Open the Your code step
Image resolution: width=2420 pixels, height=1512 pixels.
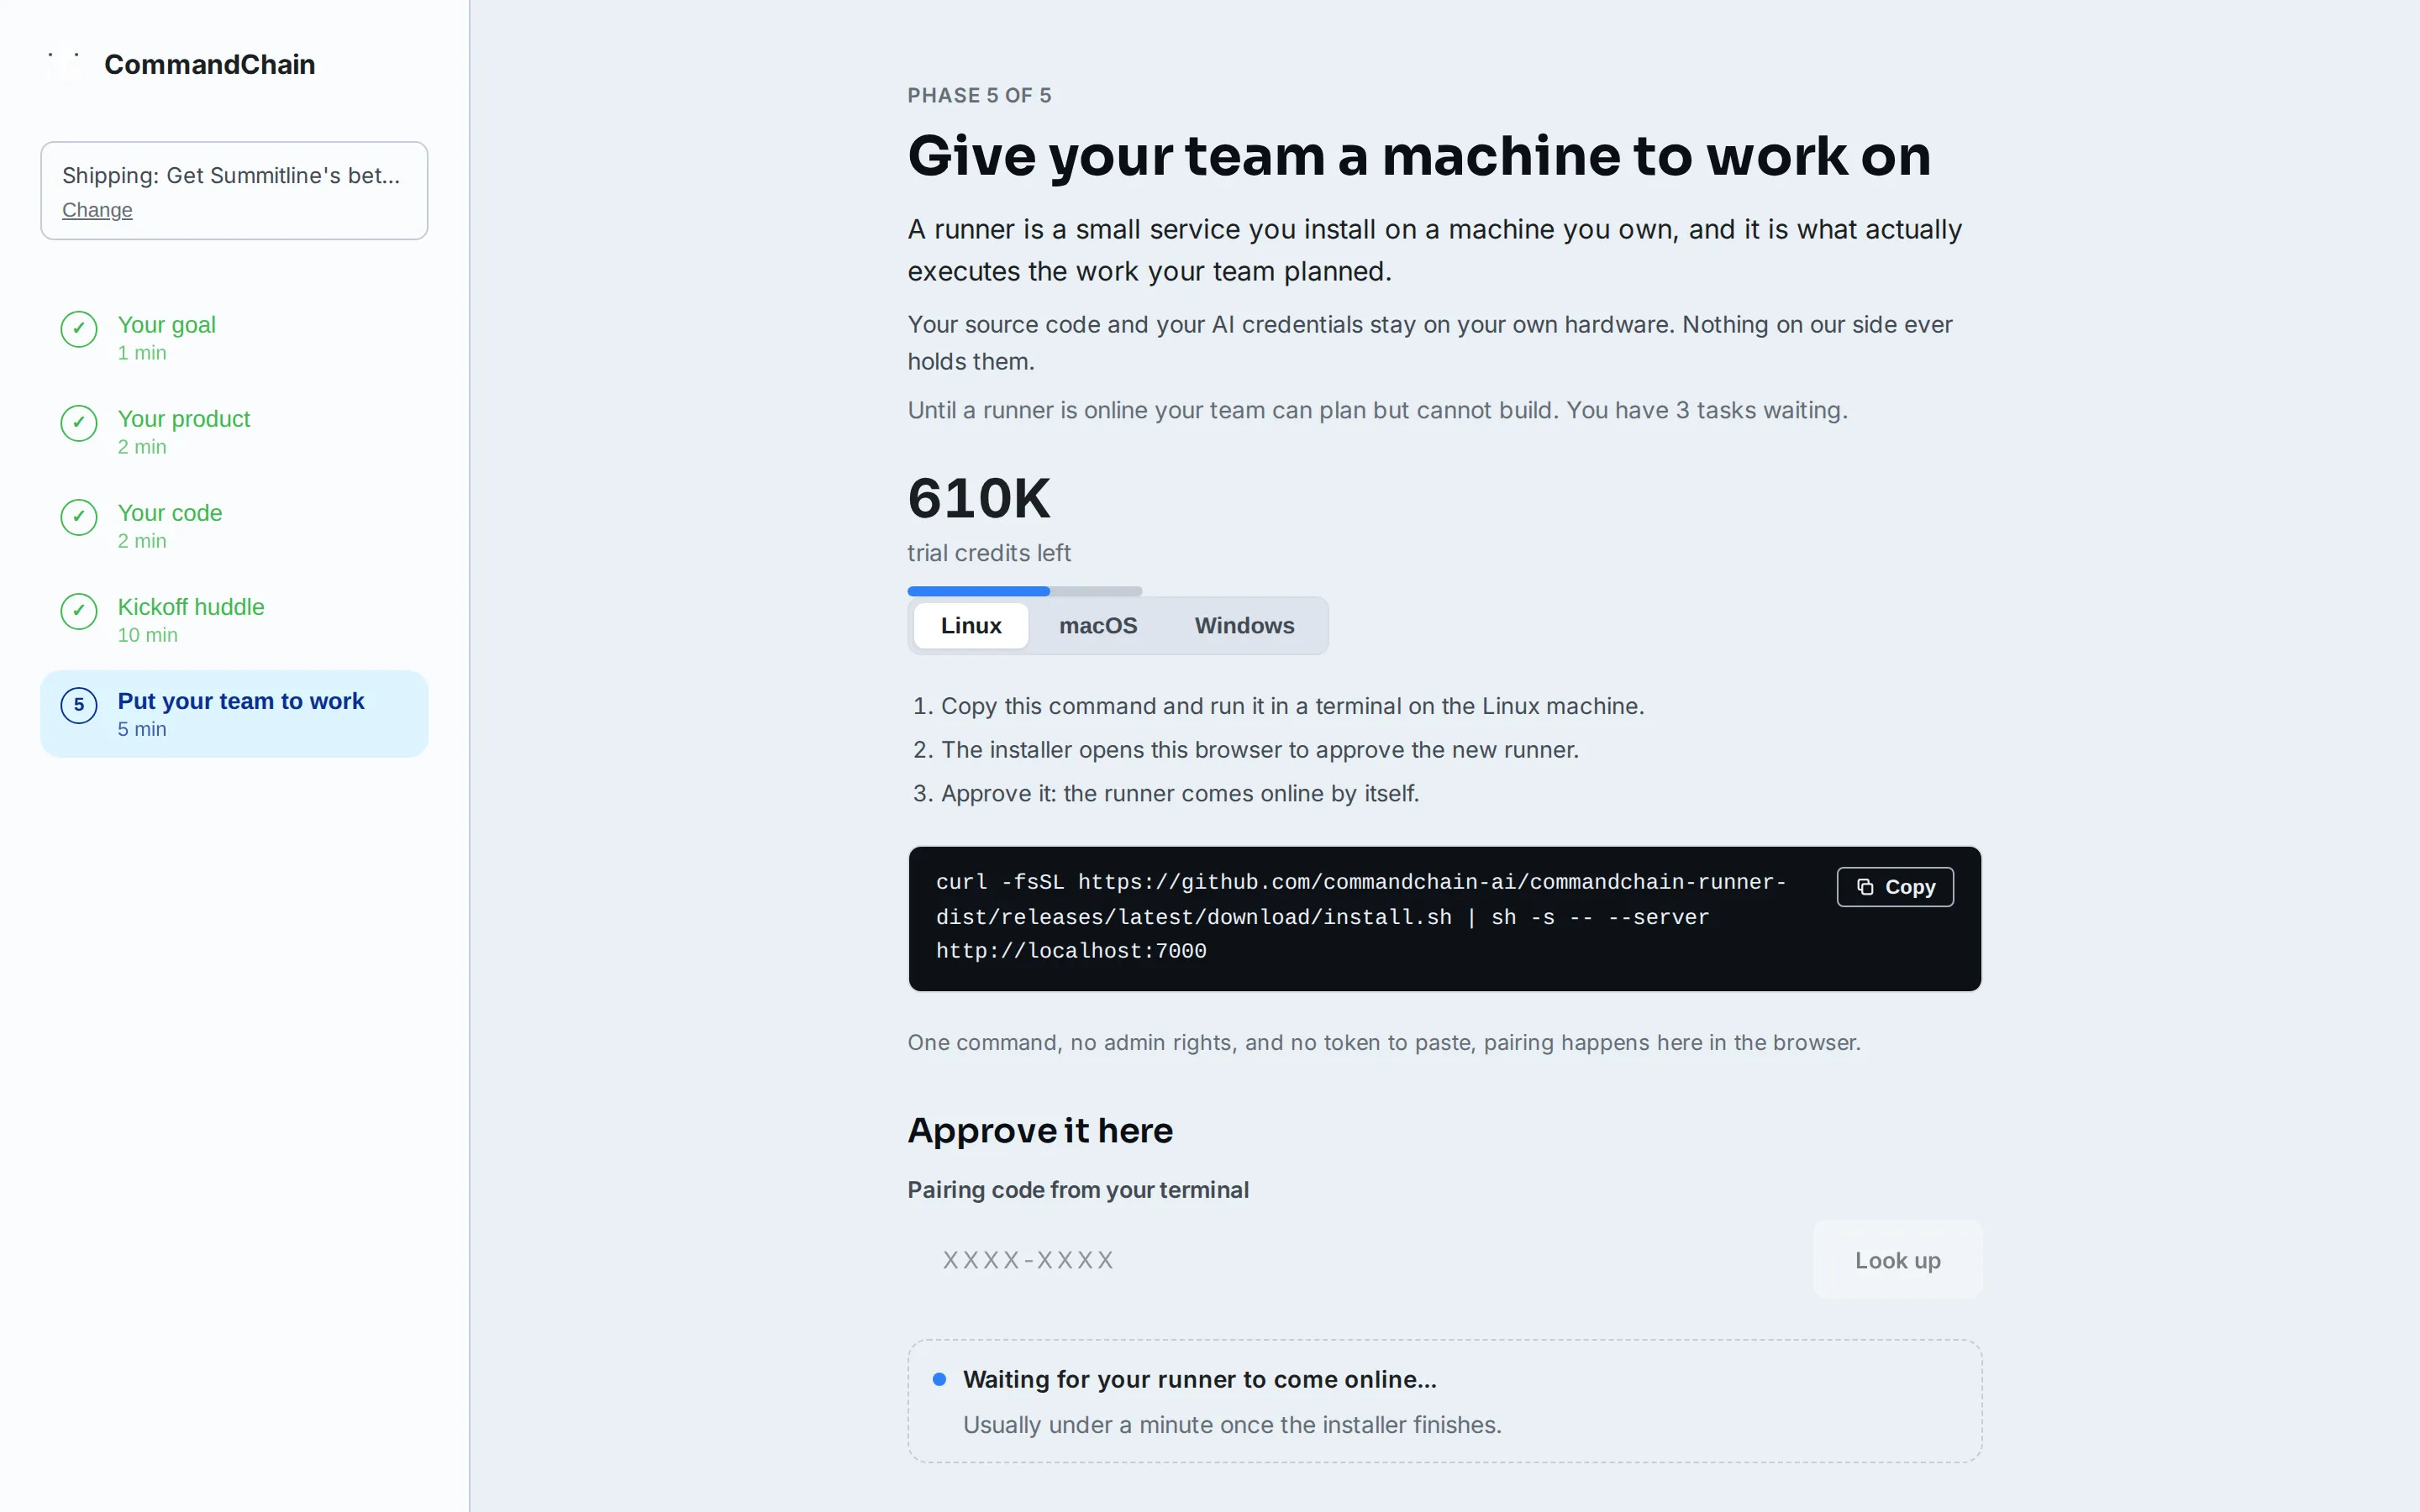point(234,525)
